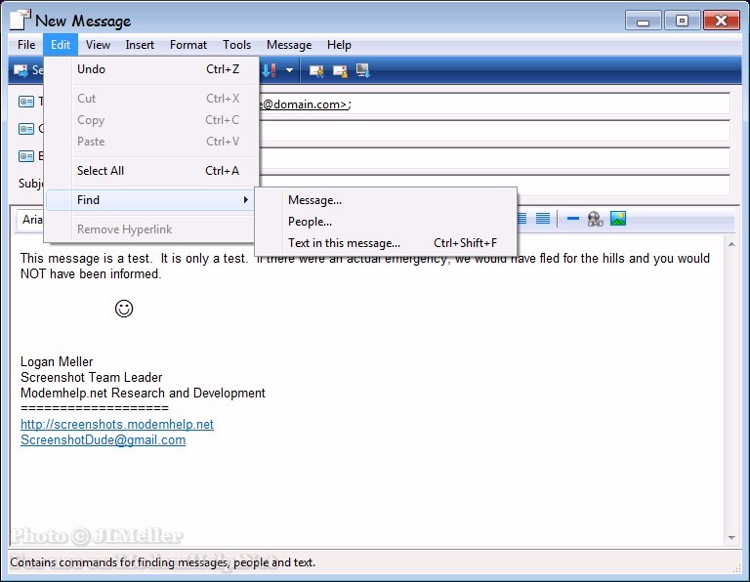Open the screenshots.modemhelp.net link

coord(117,425)
